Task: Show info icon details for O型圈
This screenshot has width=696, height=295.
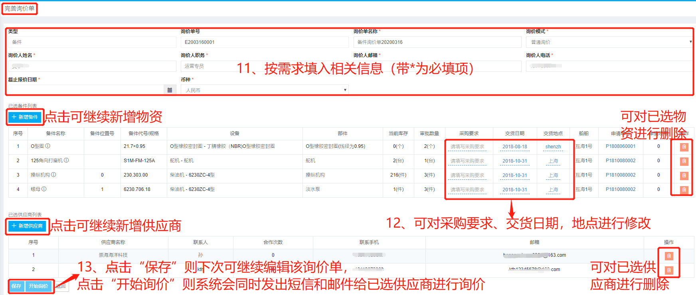Action: click(48, 146)
